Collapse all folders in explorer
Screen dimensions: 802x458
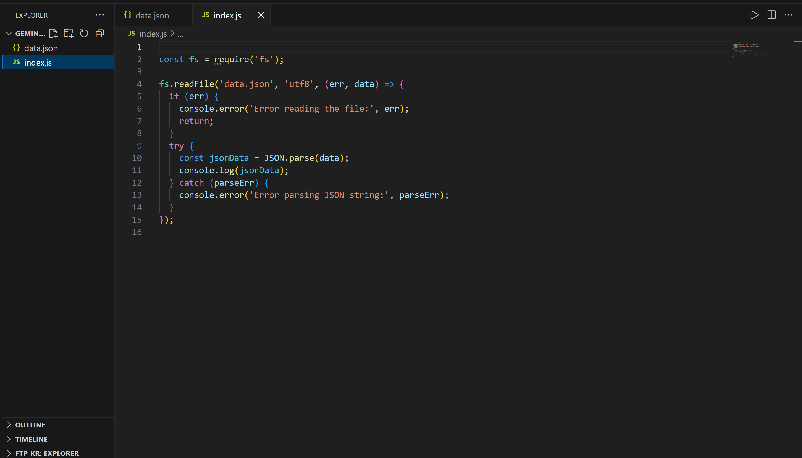(x=100, y=33)
